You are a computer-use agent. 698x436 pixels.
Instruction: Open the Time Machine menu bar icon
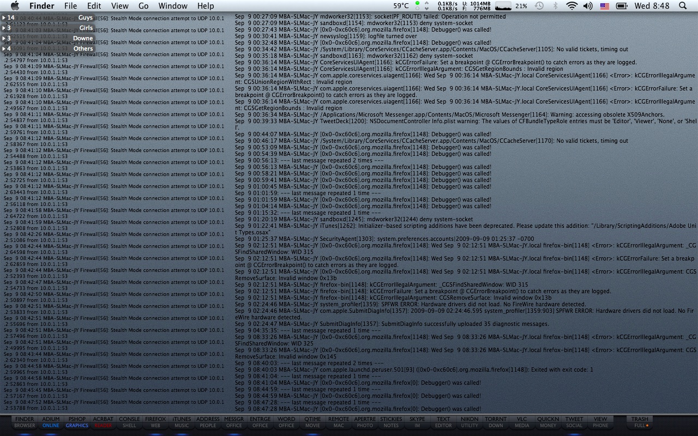tap(539, 6)
